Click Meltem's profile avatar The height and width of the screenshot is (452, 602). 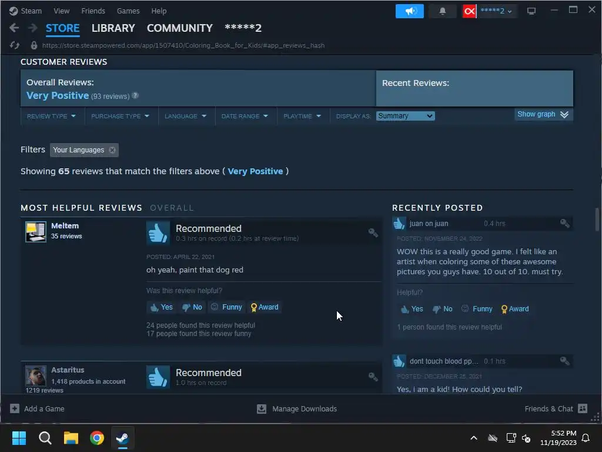point(36,232)
